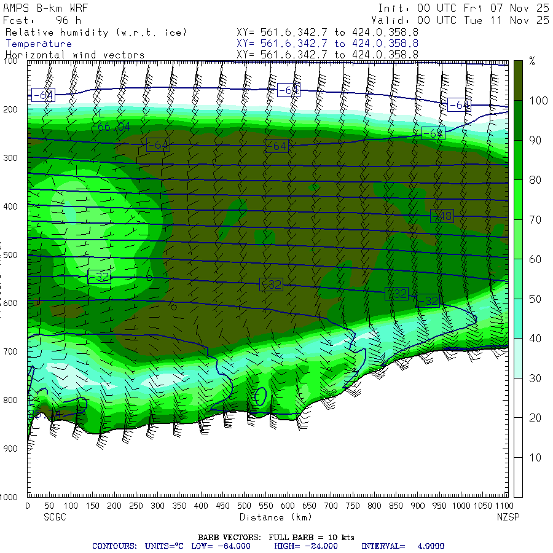The height and width of the screenshot is (553, 553).
Task: Click the FULL BARB = 10 kts text
Action: tap(312, 538)
